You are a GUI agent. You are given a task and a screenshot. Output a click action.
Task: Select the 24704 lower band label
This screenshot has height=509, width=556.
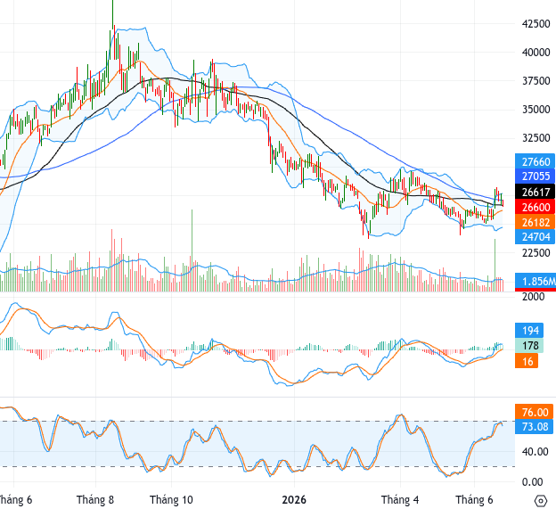pos(536,236)
